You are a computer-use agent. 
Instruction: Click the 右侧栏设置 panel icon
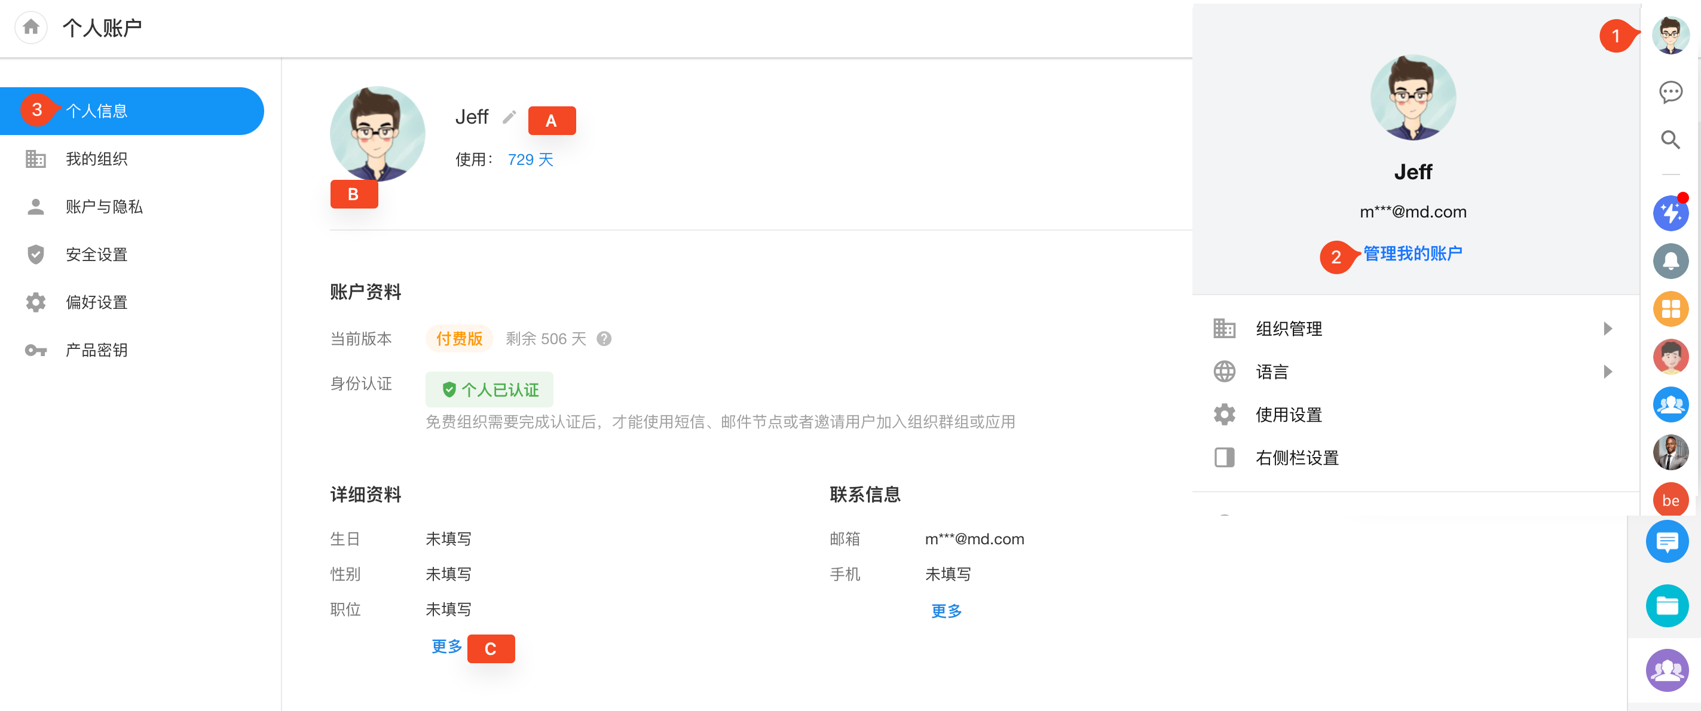coord(1224,458)
